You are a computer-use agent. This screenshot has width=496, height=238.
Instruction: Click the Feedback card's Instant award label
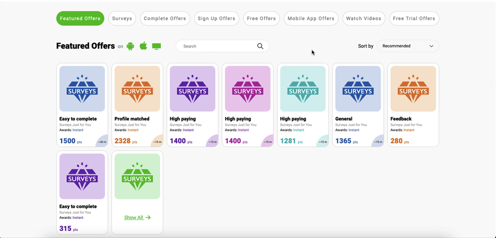pyautogui.click(x=409, y=130)
